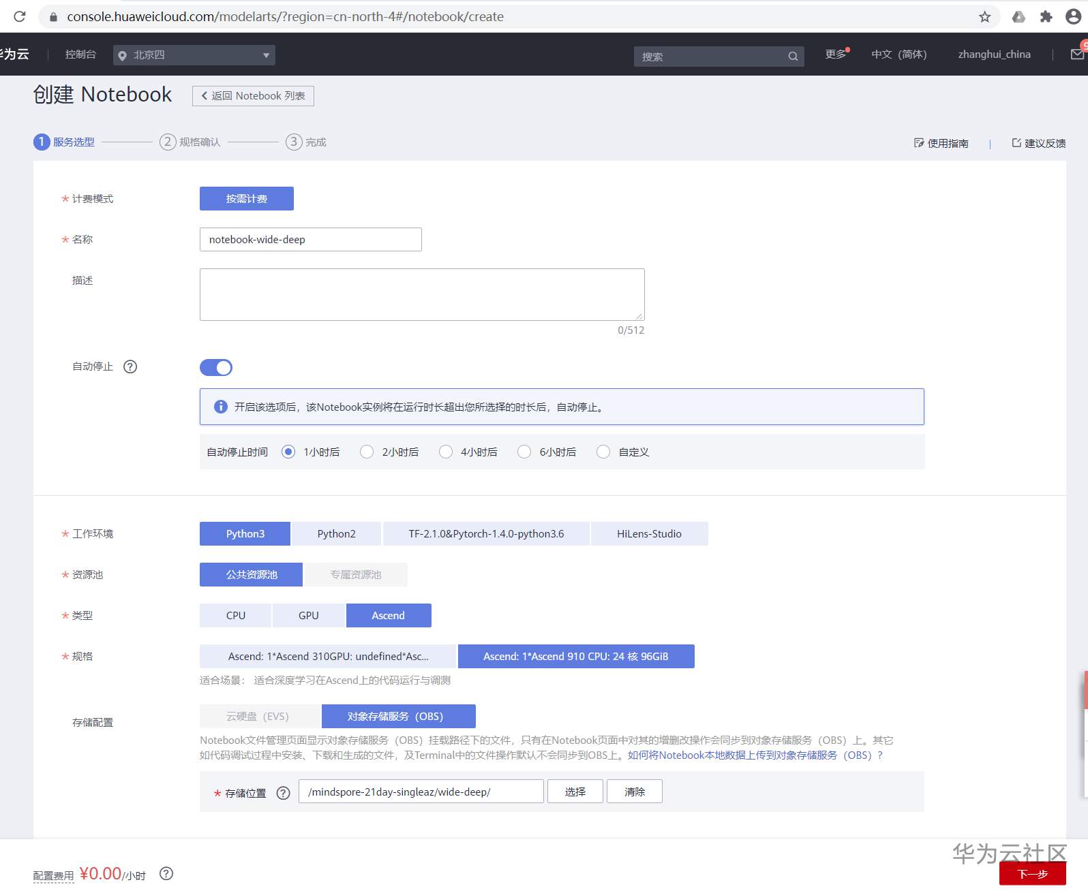Open the 控制台 console link
The width and height of the screenshot is (1088, 891).
click(80, 54)
